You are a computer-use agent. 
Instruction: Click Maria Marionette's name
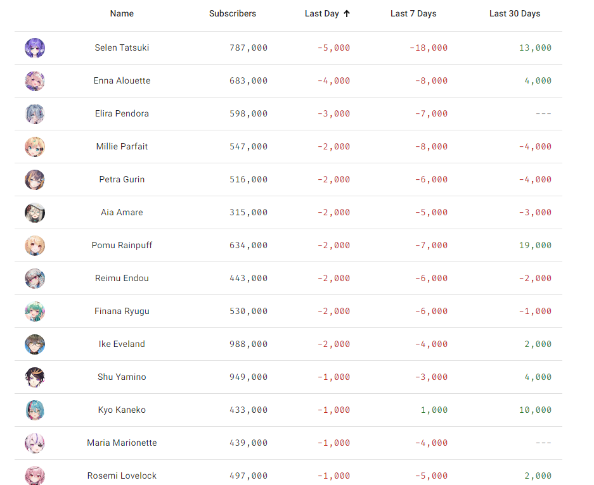click(122, 443)
